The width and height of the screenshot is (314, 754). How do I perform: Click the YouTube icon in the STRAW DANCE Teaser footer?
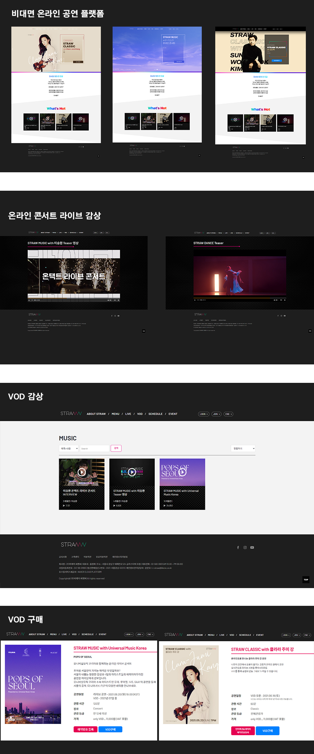pos(285,316)
